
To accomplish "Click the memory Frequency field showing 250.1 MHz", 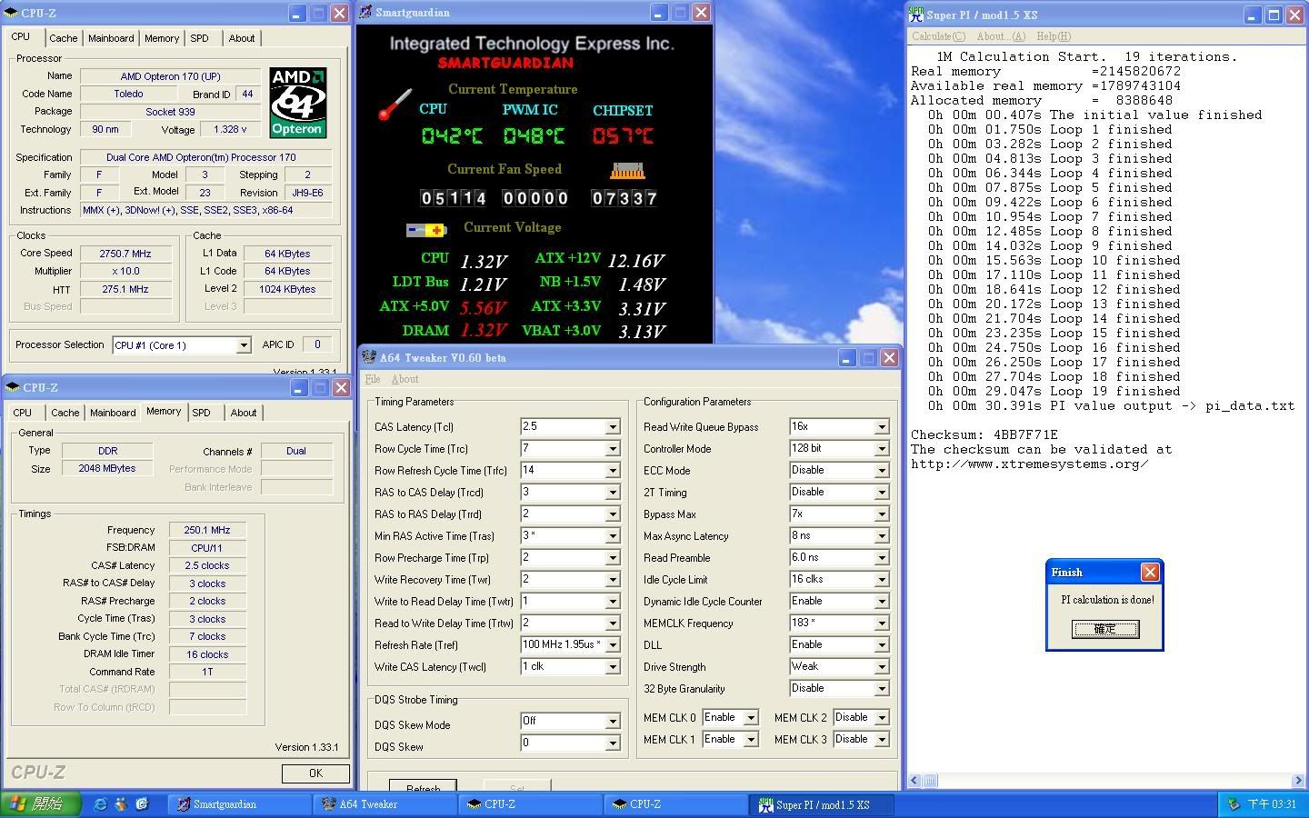I will (207, 530).
